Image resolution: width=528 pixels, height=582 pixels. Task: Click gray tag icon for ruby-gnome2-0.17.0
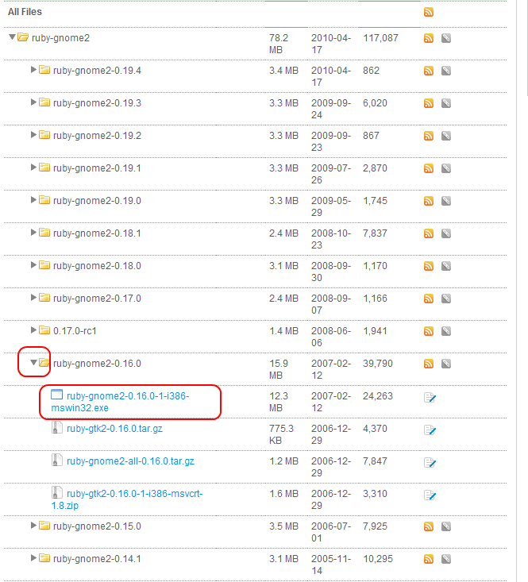(x=446, y=299)
